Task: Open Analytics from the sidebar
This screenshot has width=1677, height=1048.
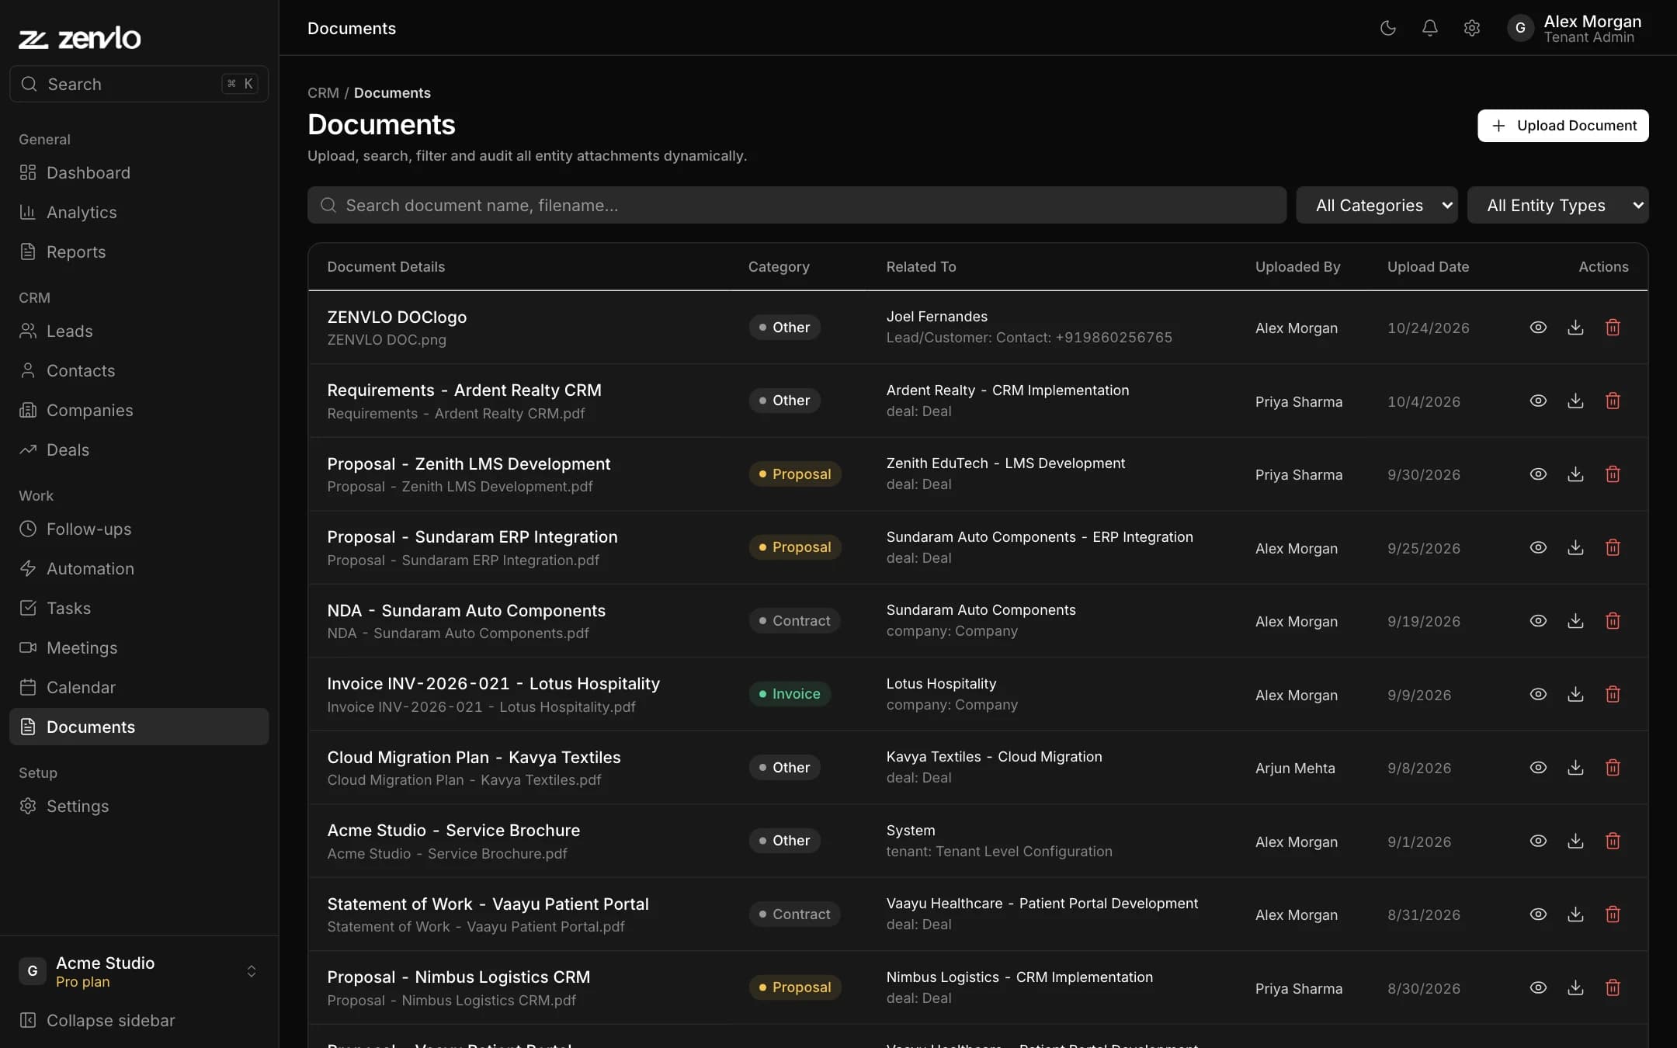Action: point(139,212)
